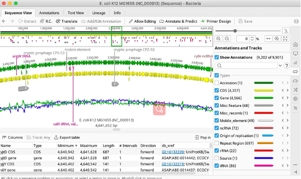This screenshot has width=301, height=179.
Task: Click the help question mark icon
Action: click(x=287, y=65)
